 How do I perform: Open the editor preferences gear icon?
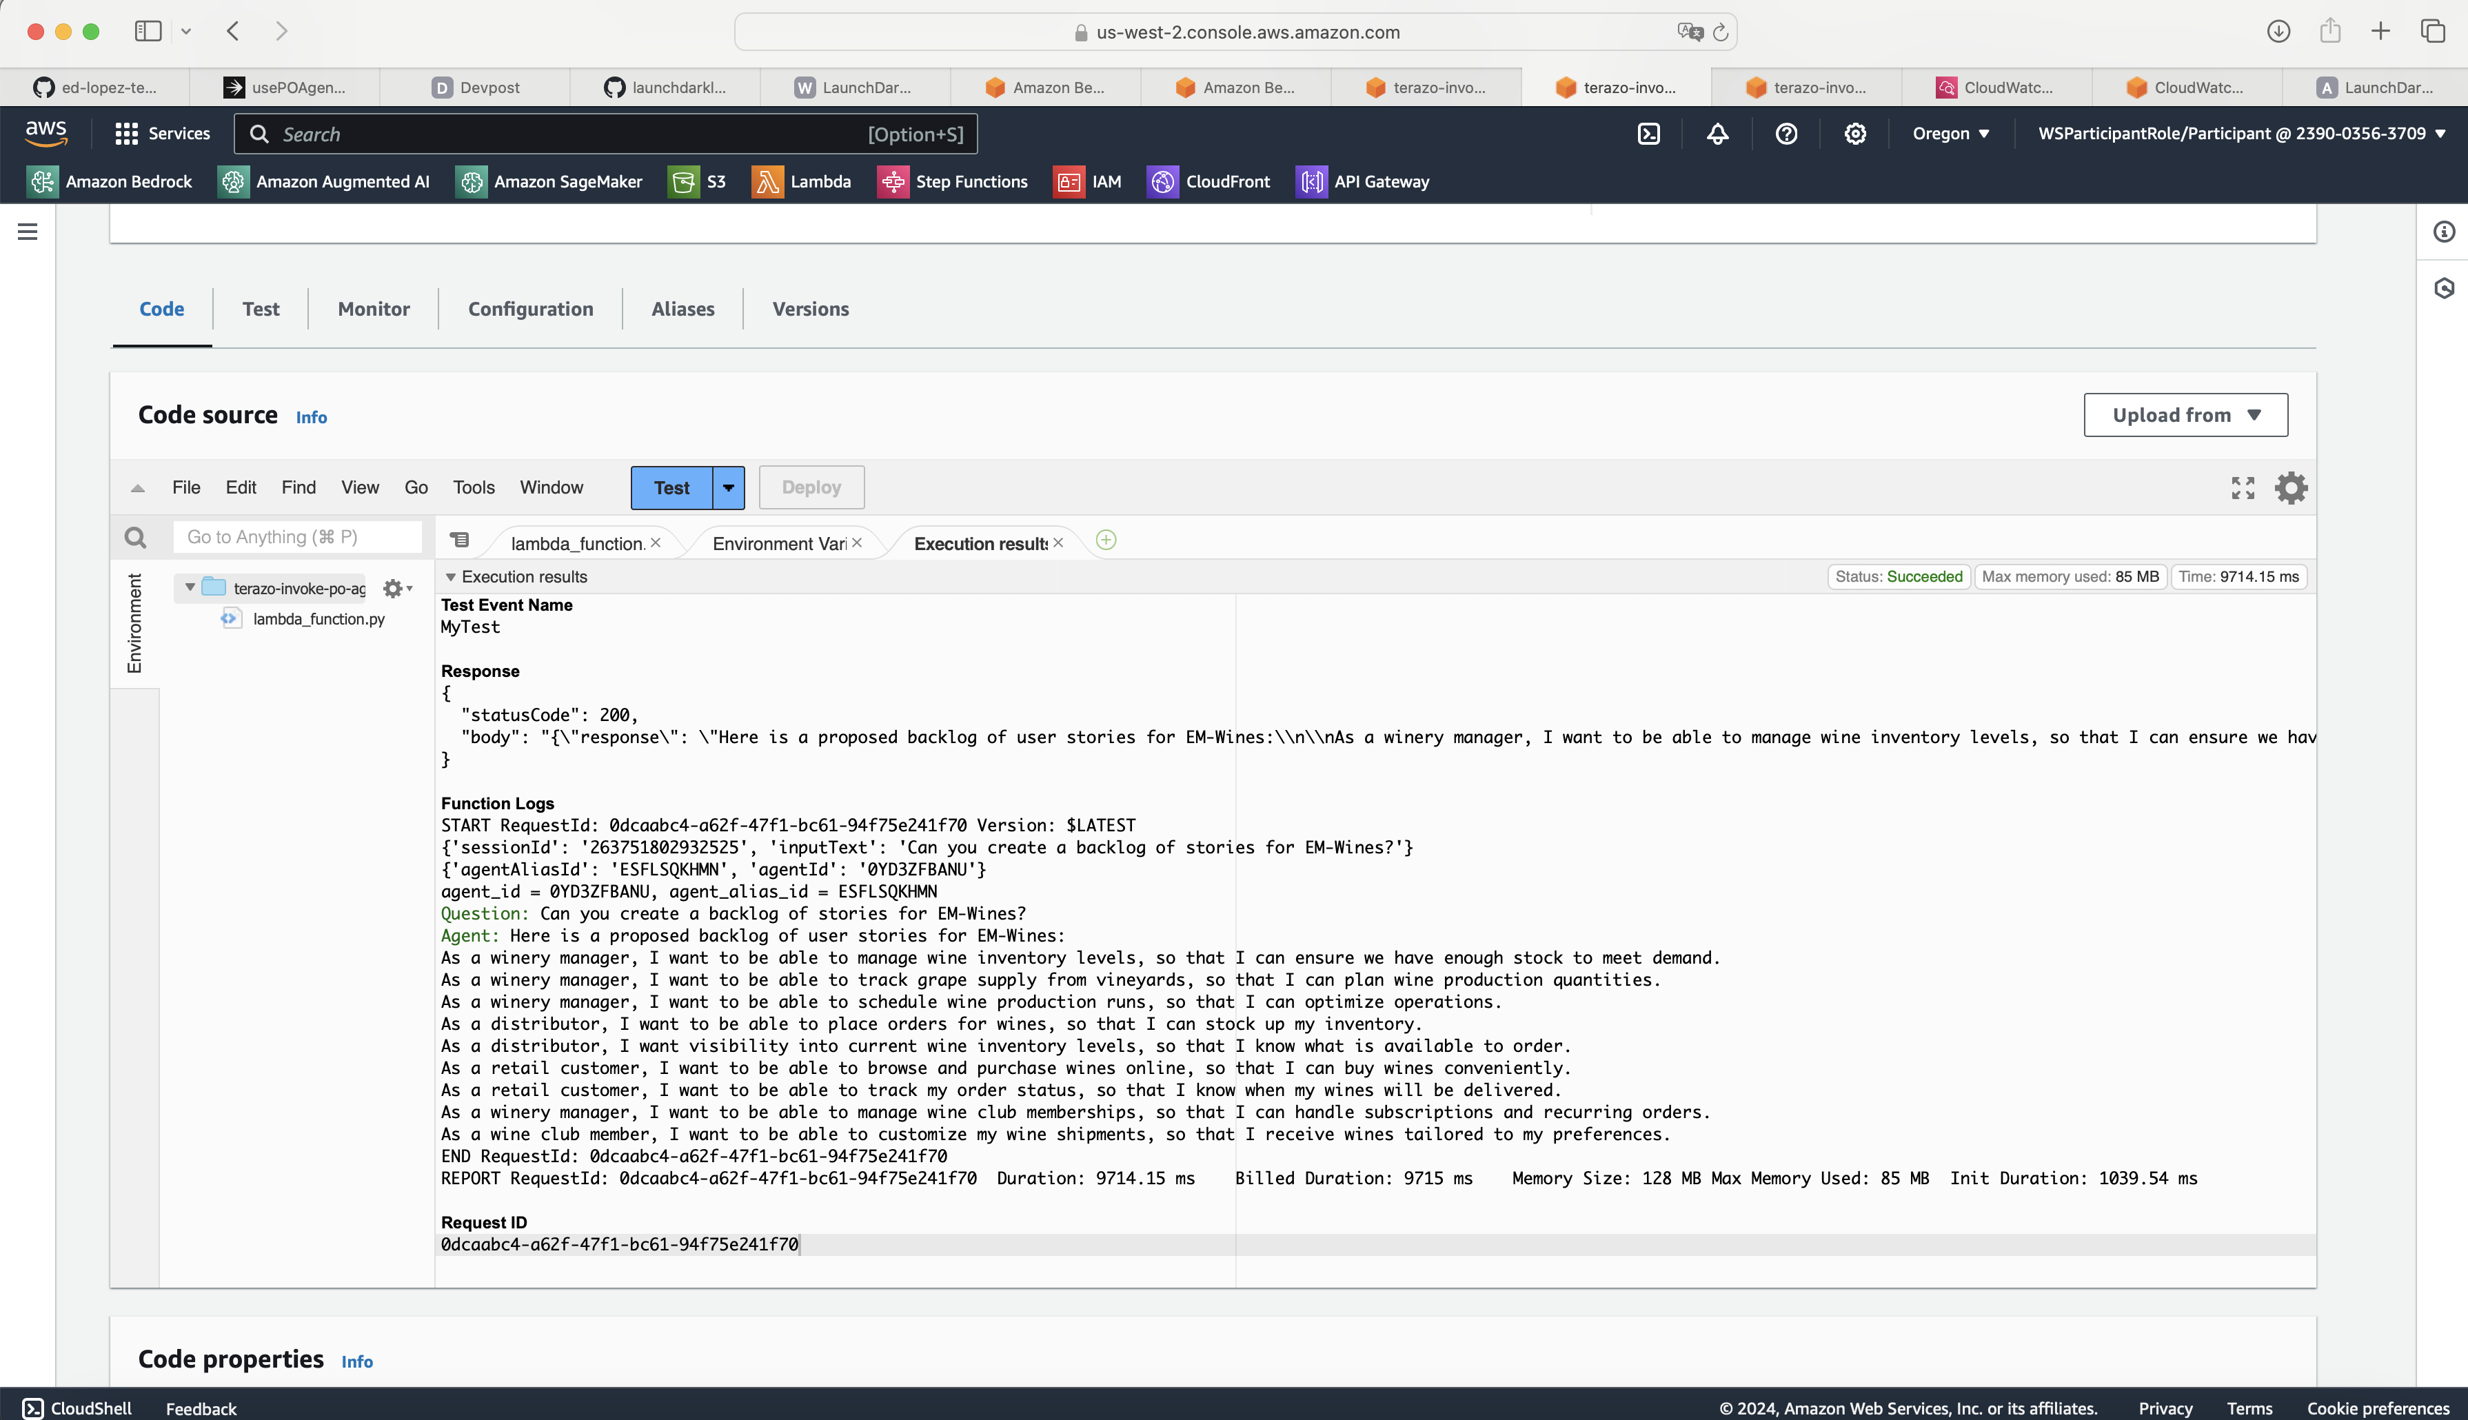coord(2291,487)
